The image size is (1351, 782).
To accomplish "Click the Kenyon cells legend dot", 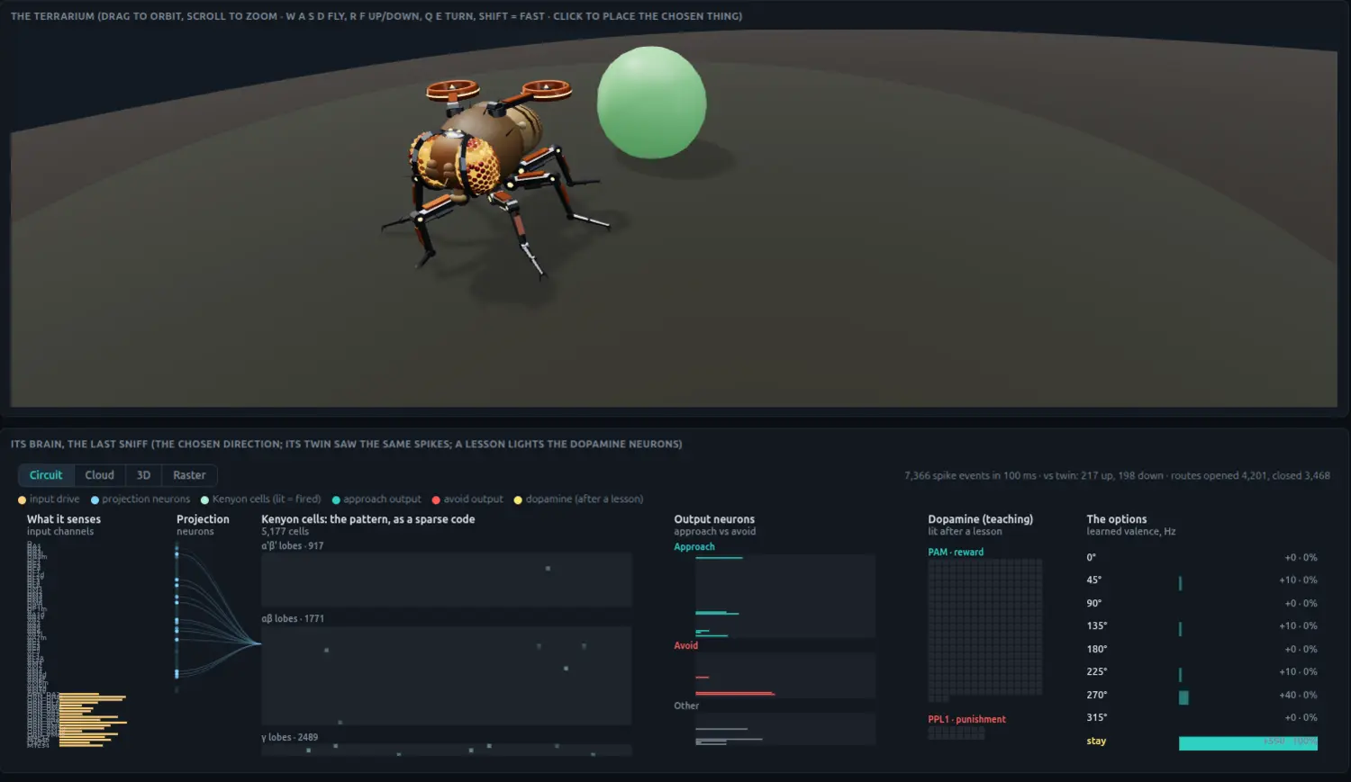I will coord(204,500).
